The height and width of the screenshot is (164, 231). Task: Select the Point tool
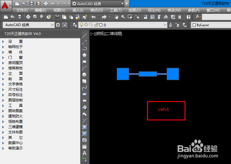(x=84, y=120)
